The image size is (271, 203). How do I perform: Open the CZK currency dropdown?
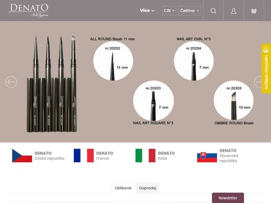(x=169, y=11)
